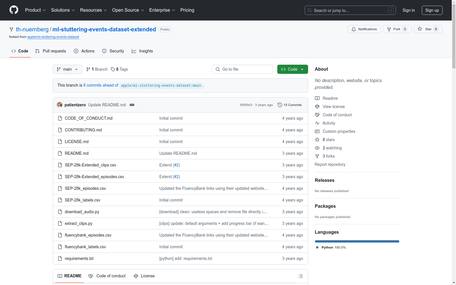This screenshot has width=456, height=285.
Task: Open the green Code dropdown button
Action: (292, 69)
